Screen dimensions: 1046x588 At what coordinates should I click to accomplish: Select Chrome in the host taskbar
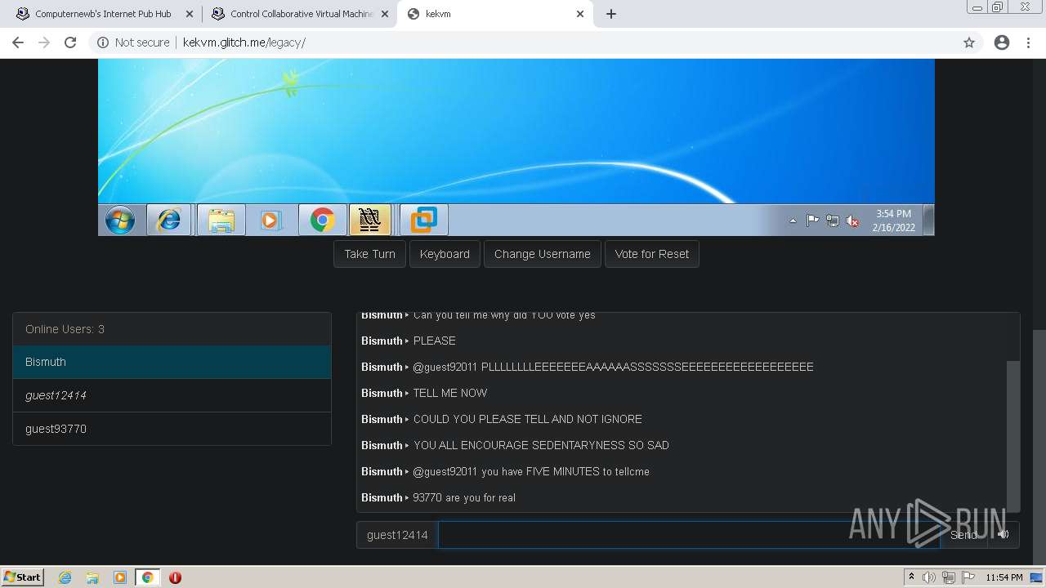(147, 577)
